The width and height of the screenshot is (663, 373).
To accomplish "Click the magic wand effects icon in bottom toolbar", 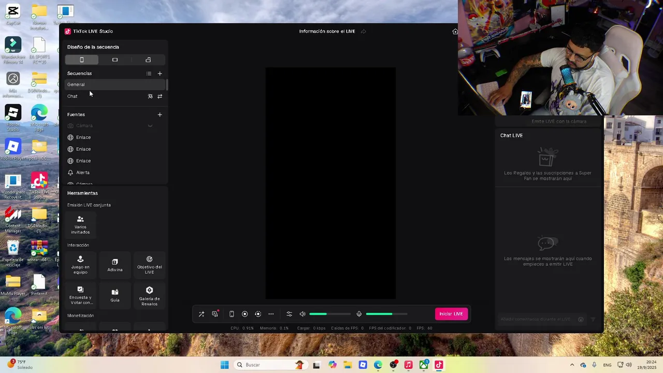I will tap(201, 314).
